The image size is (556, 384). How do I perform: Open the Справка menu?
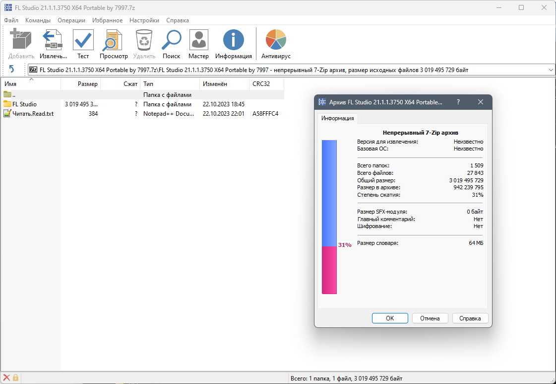(177, 20)
